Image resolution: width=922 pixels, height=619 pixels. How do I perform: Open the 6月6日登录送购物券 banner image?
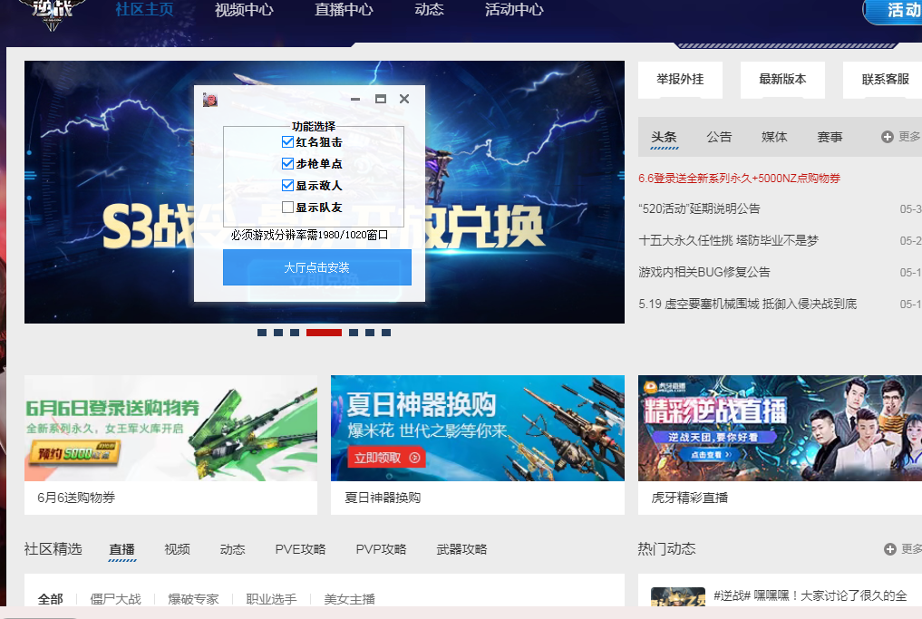click(170, 428)
